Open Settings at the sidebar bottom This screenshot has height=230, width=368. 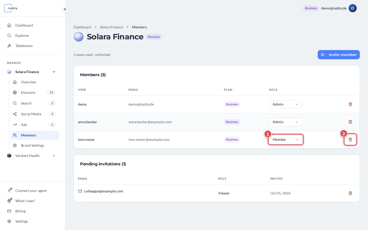[x=31, y=221]
